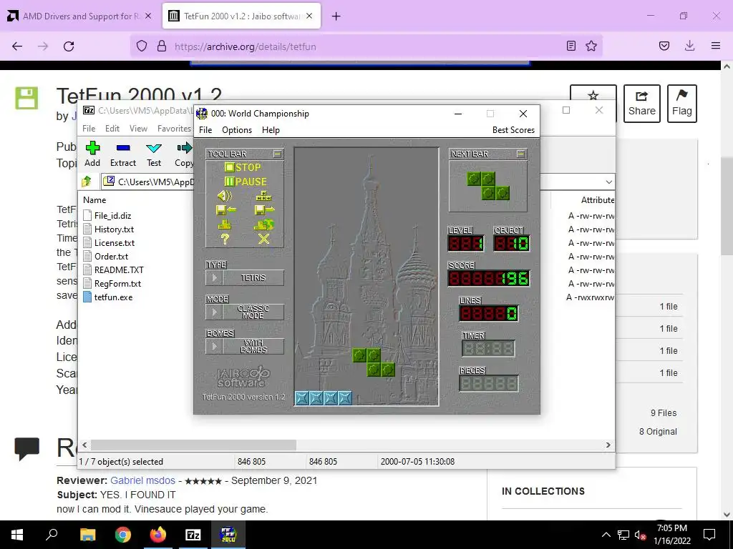Go up one folder in 7-Zip
Screen dimensions: 733x549
click(x=87, y=181)
